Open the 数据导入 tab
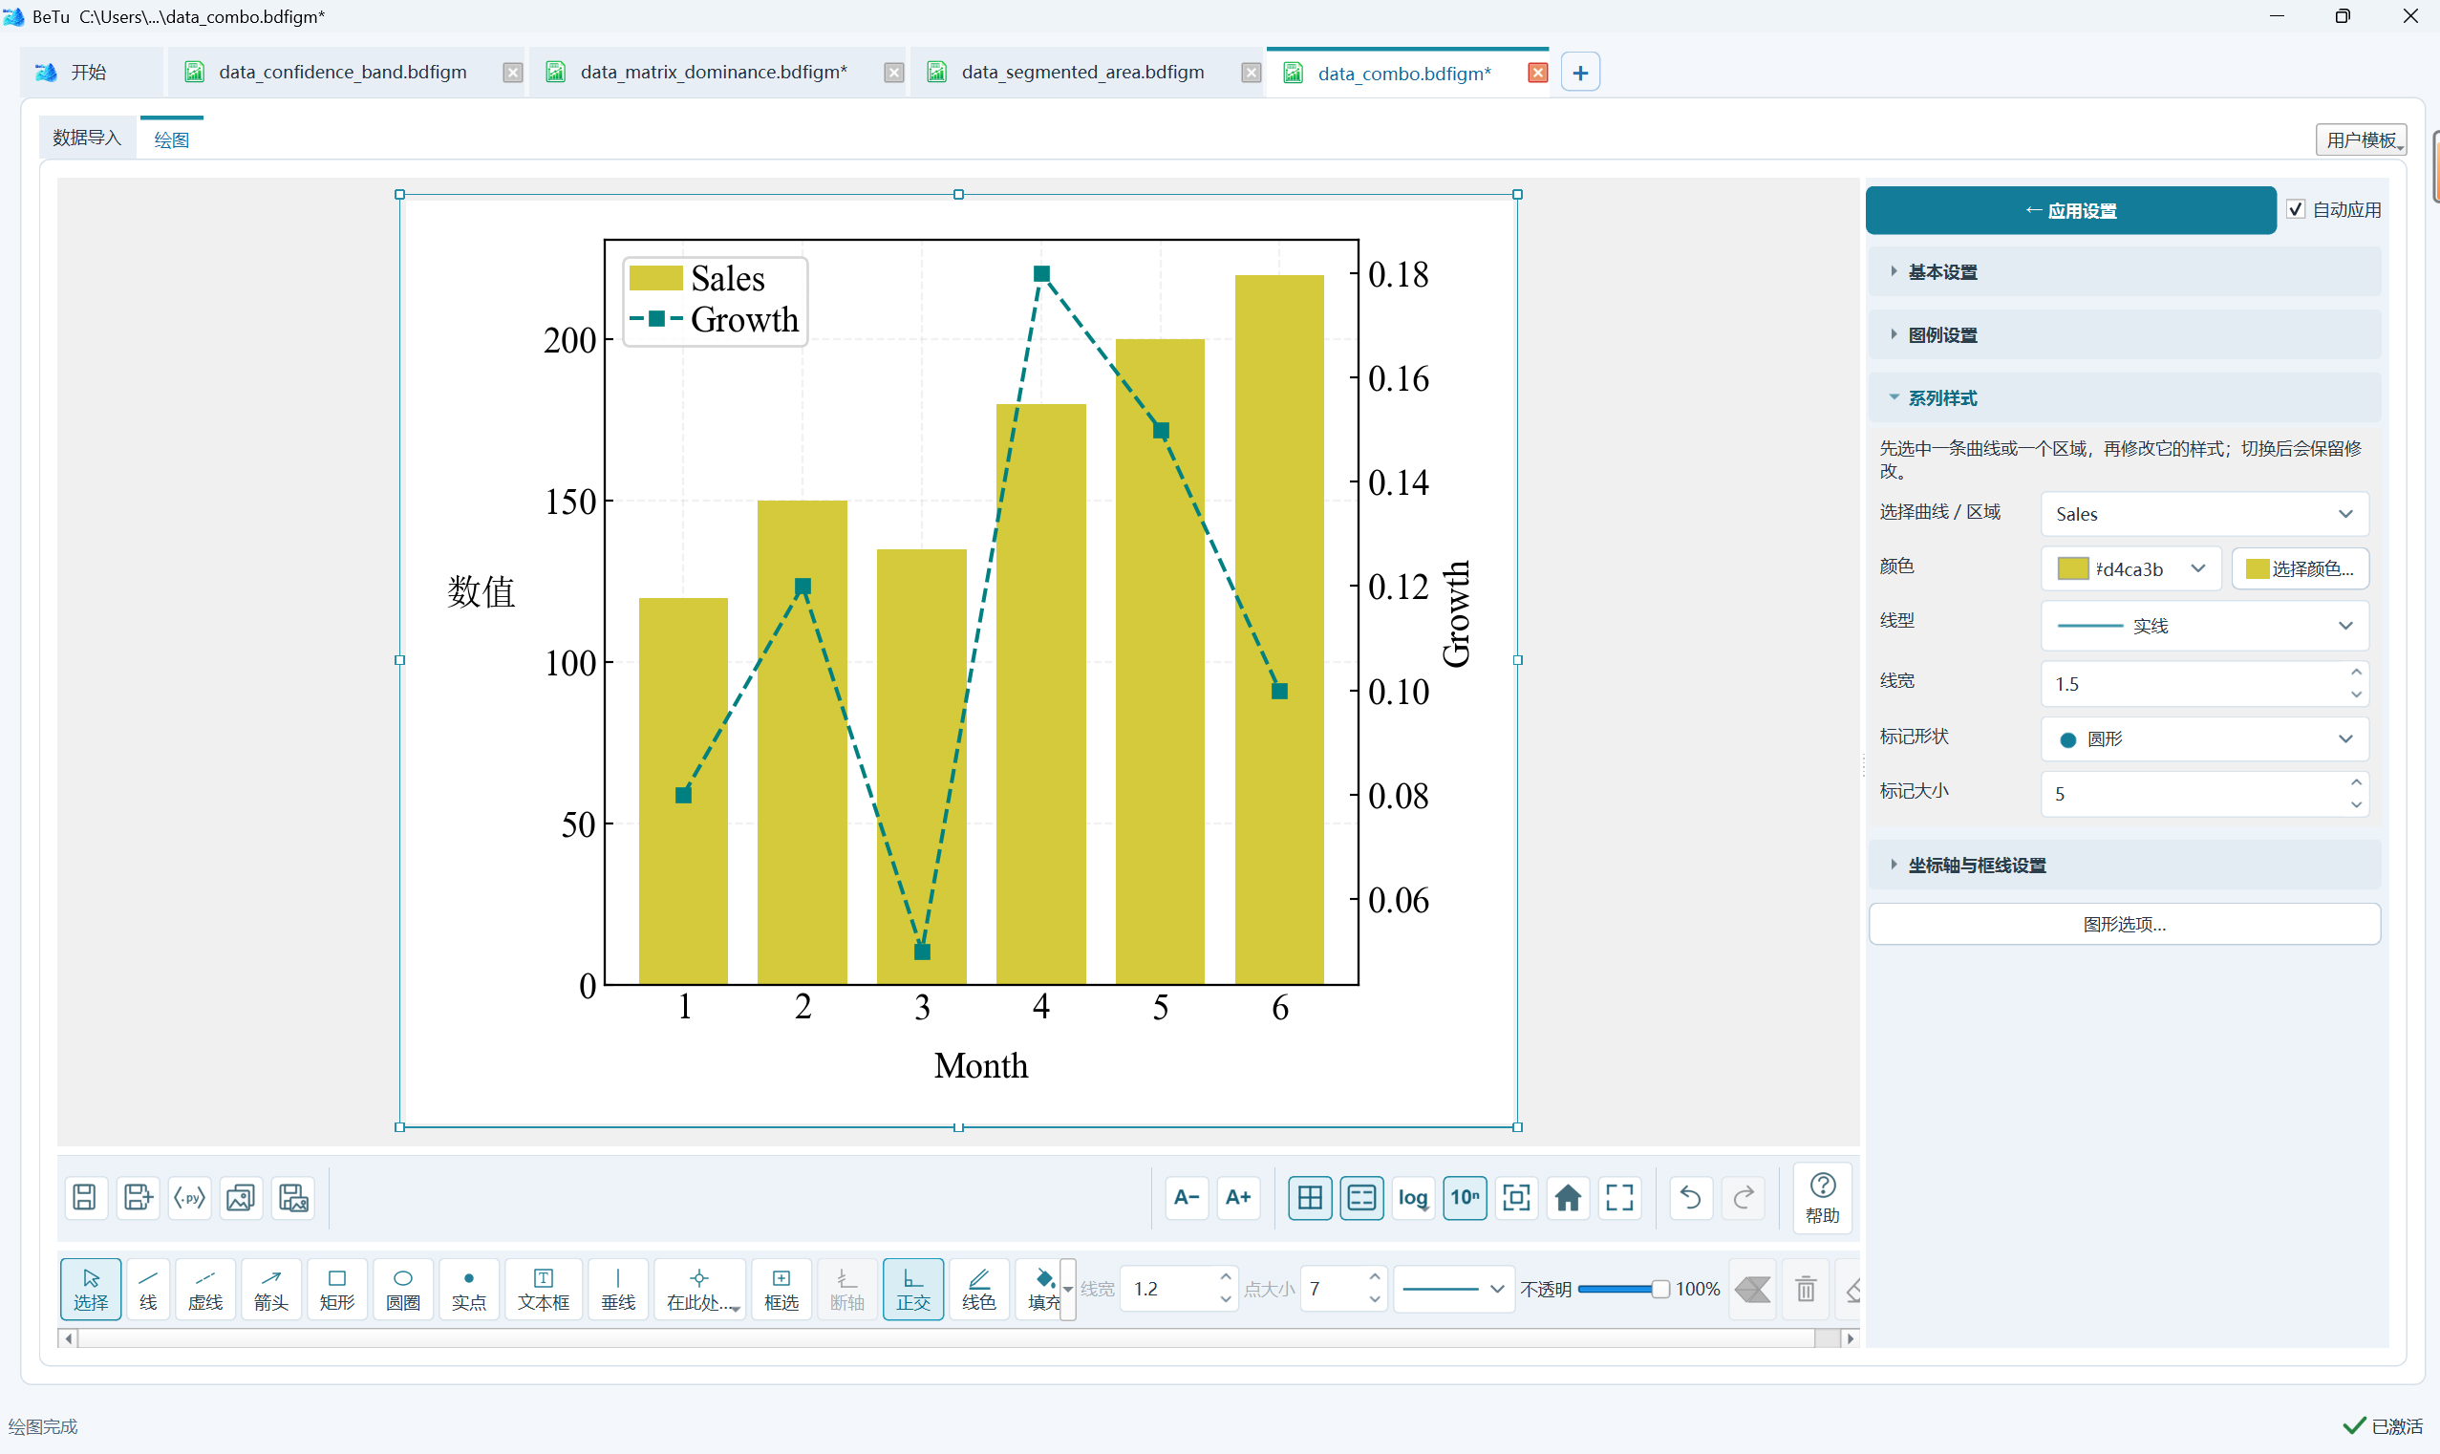 (x=86, y=138)
